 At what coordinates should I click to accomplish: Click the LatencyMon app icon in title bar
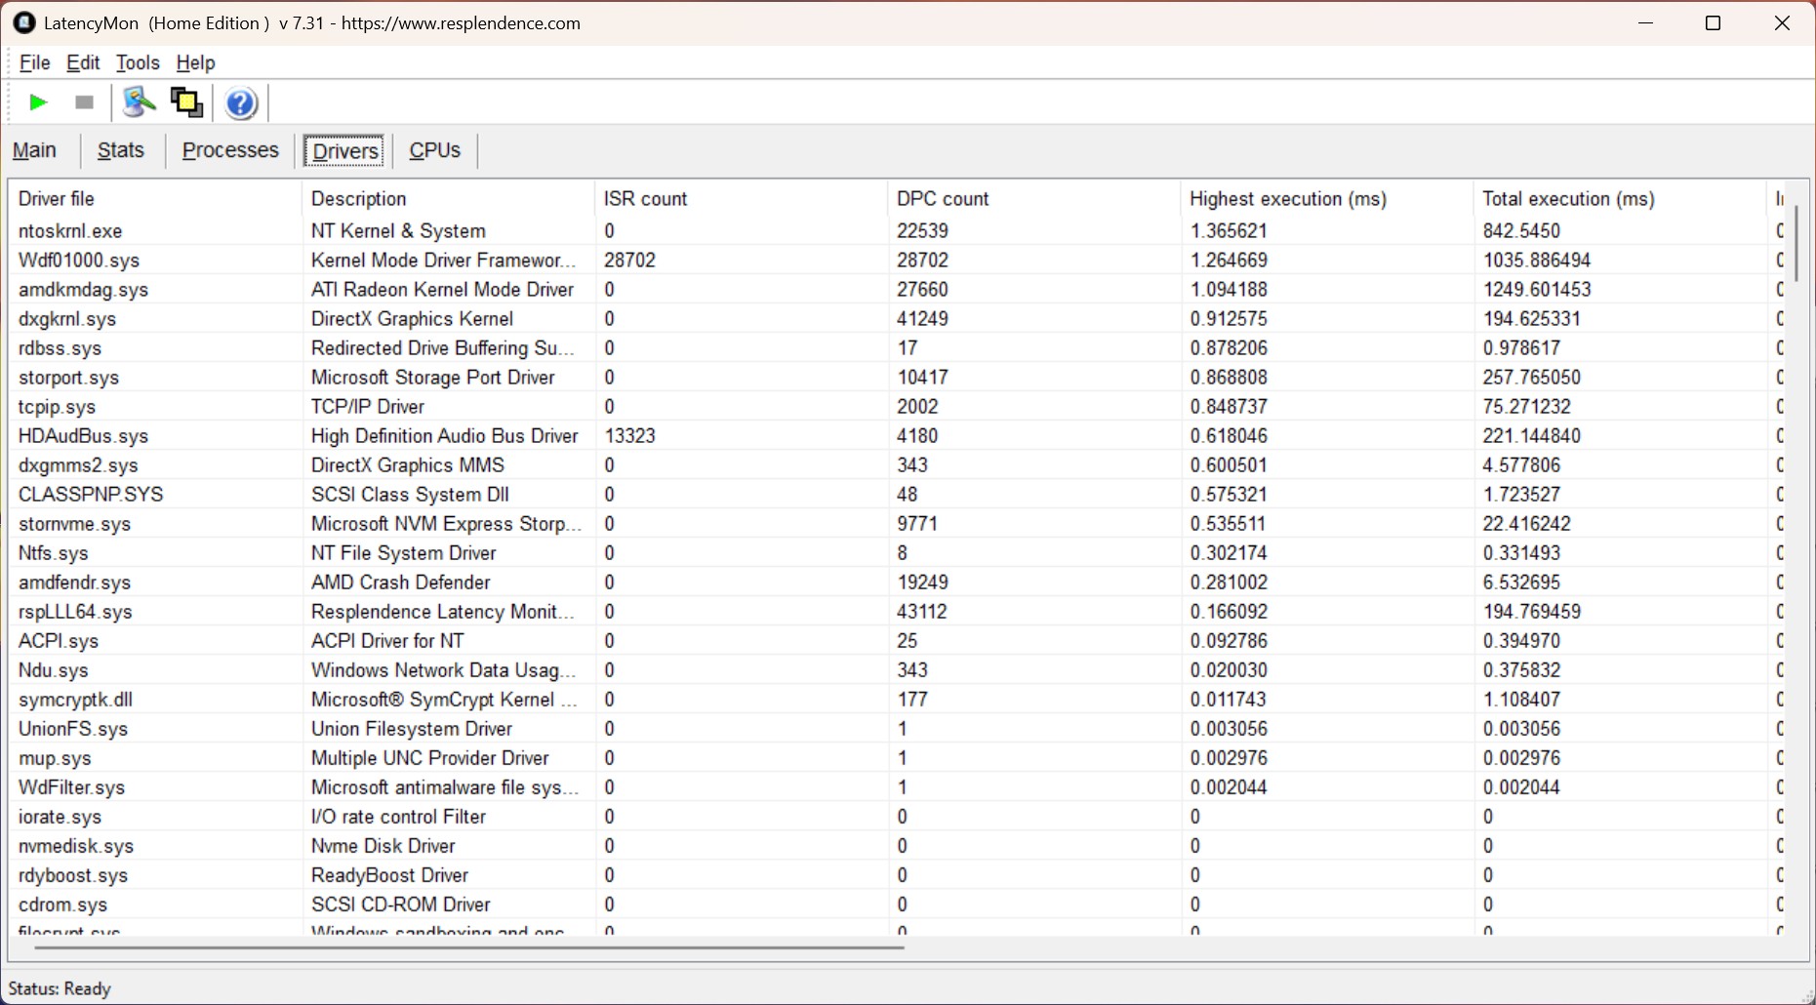click(24, 22)
